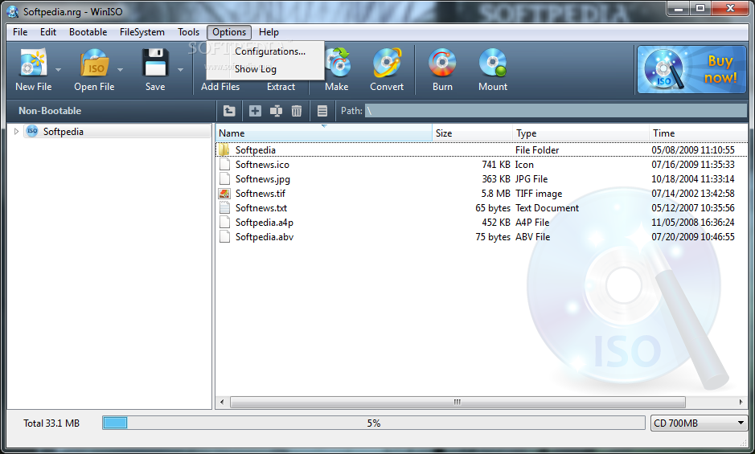Click the scrollbar left arrow
This screenshot has width=755, height=454.
[x=222, y=402]
